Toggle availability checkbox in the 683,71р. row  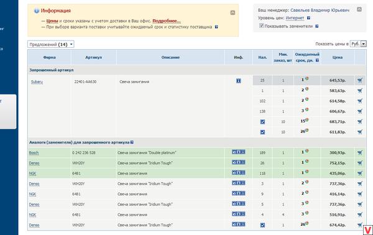[x=262, y=122]
